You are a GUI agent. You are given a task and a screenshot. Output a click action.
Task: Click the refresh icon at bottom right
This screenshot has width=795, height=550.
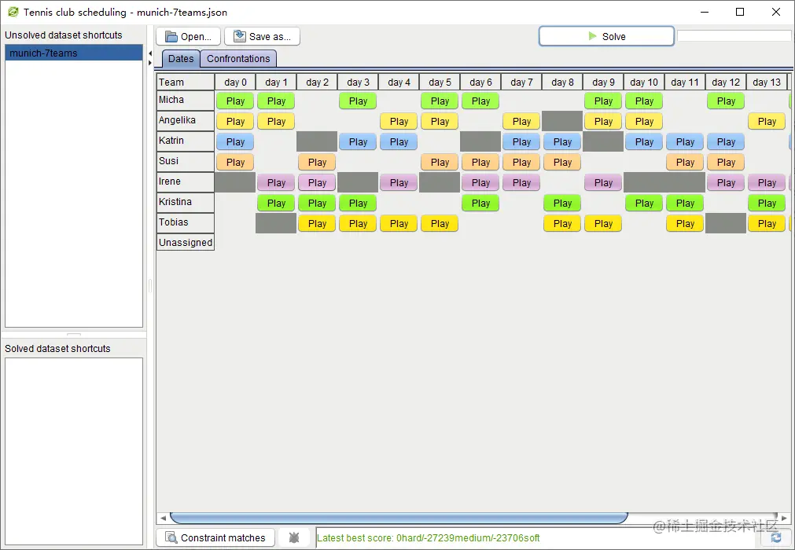775,537
